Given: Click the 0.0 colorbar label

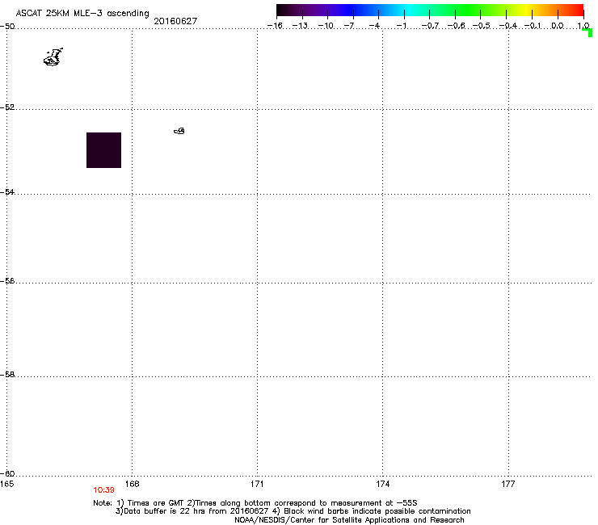Looking at the screenshot, I should (x=558, y=26).
